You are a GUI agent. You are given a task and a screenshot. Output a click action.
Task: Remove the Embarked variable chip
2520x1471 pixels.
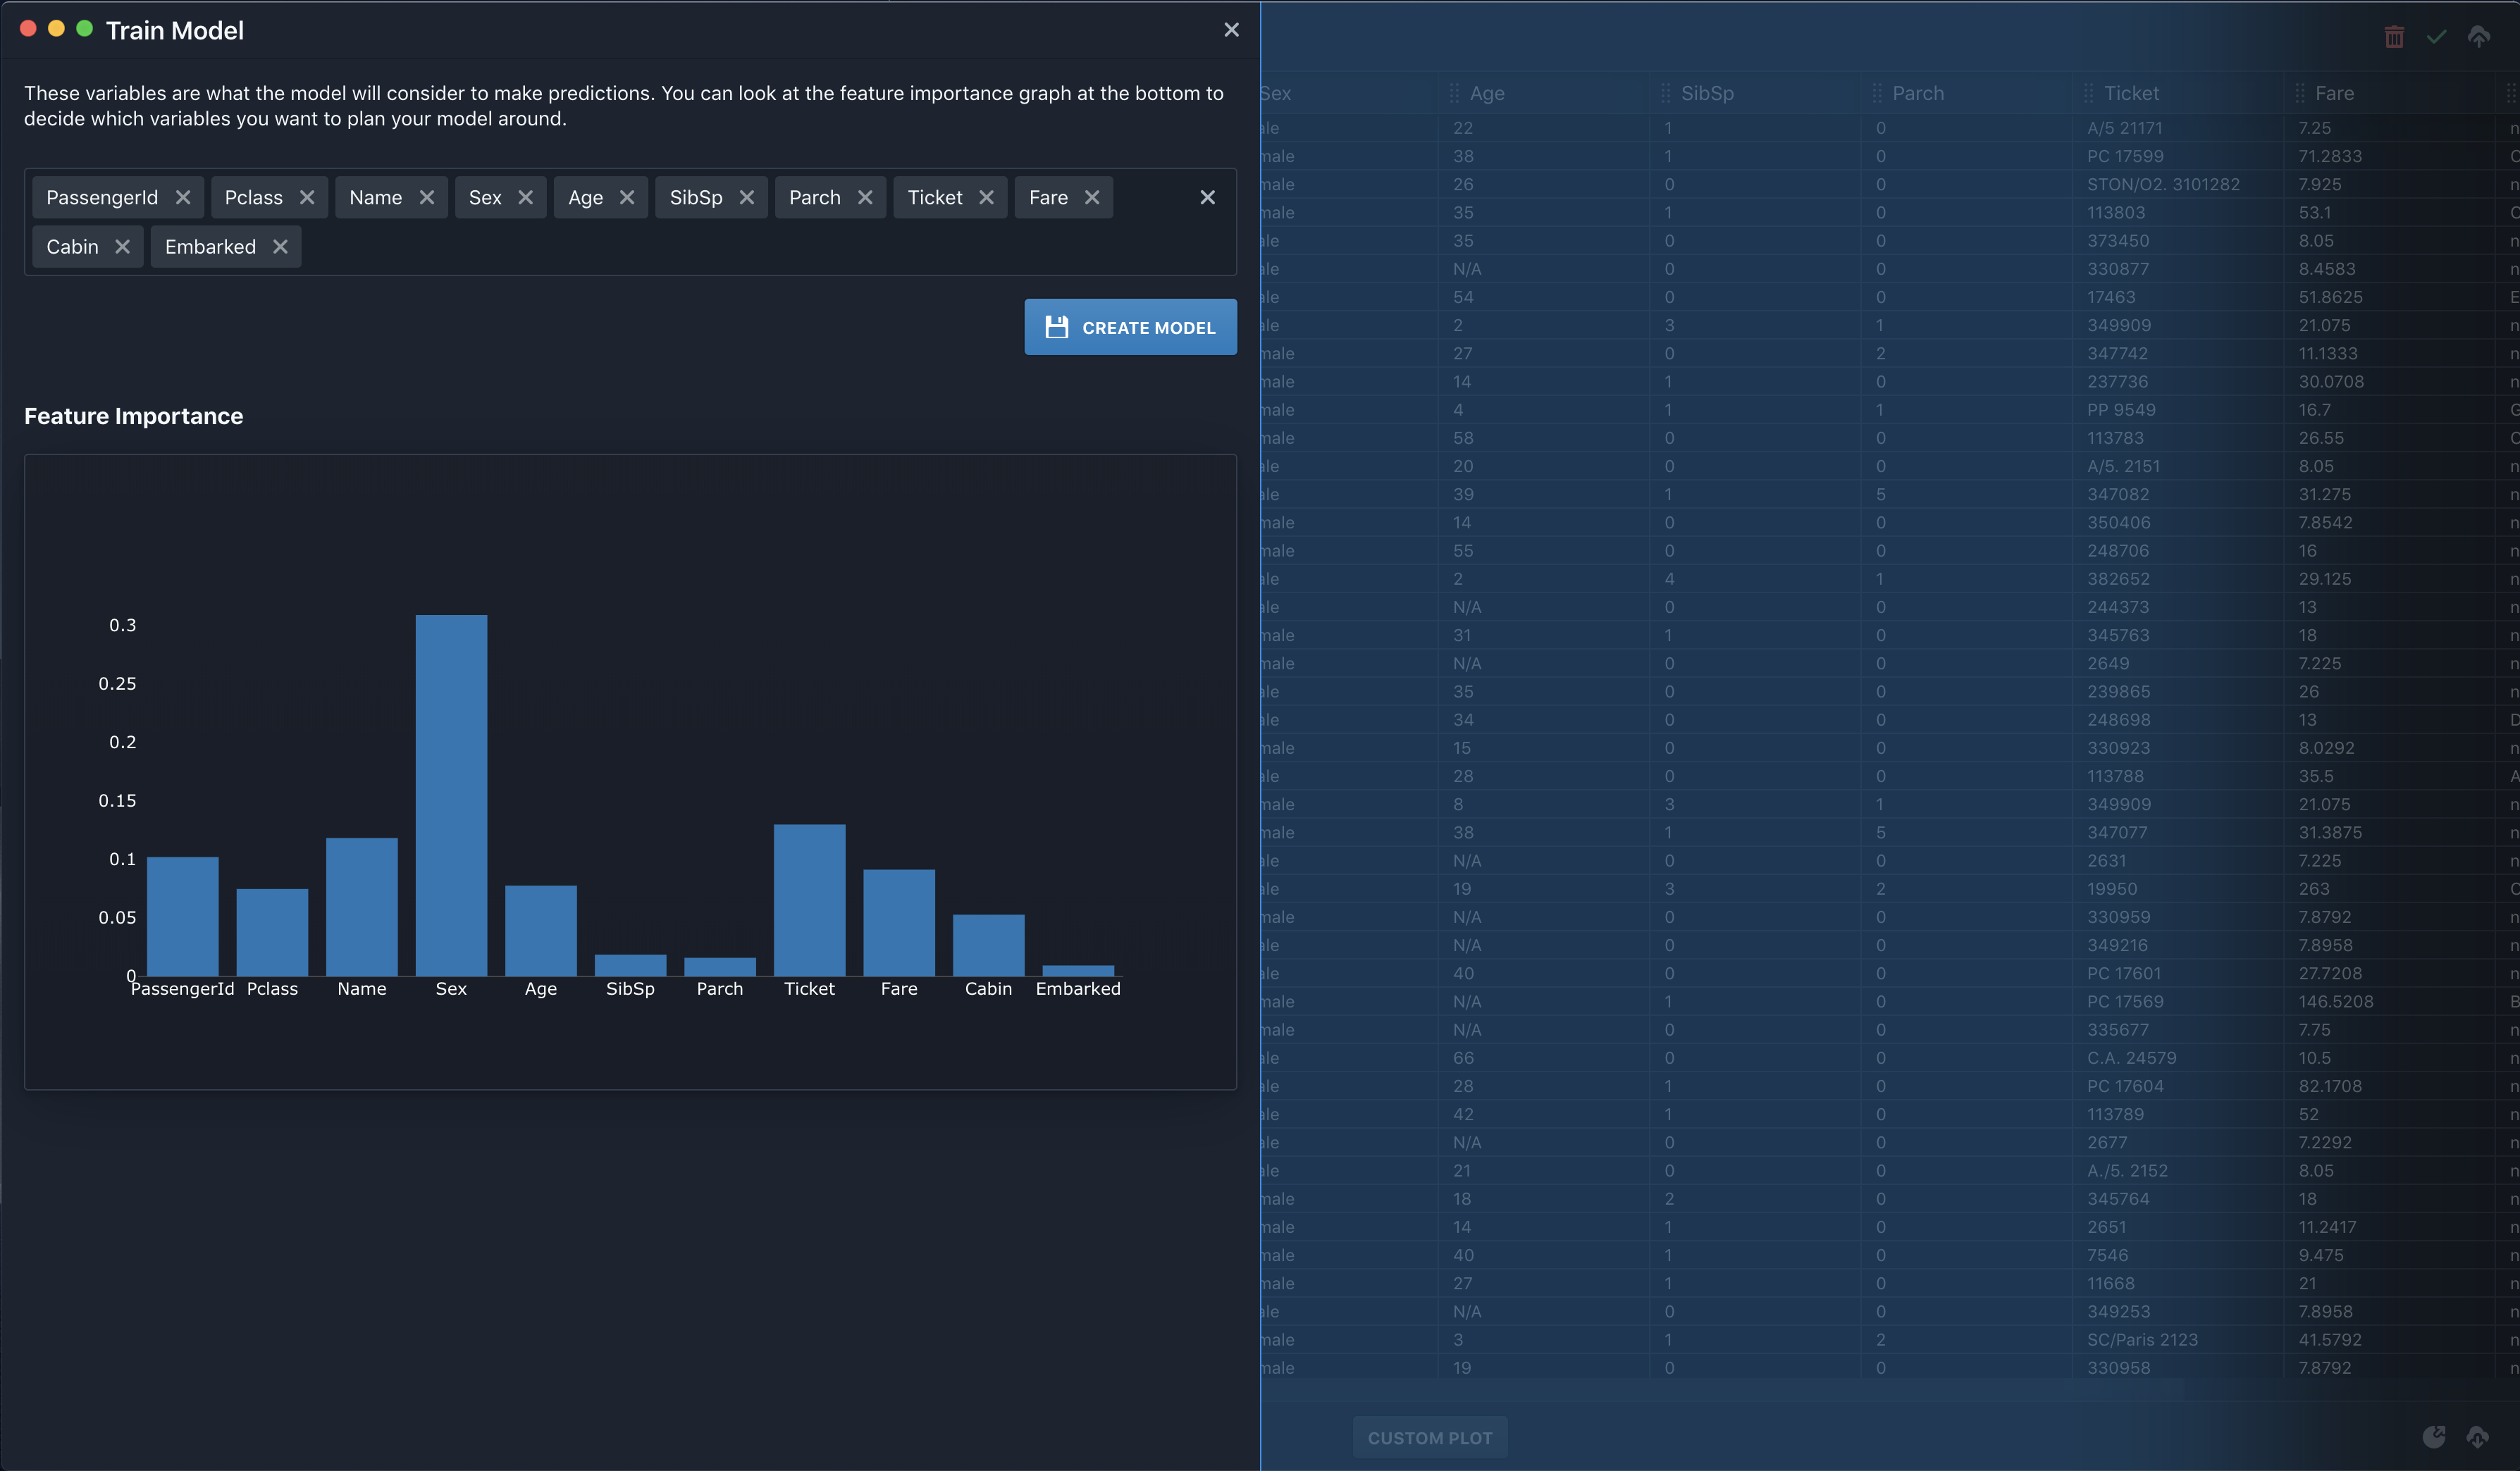coord(280,247)
